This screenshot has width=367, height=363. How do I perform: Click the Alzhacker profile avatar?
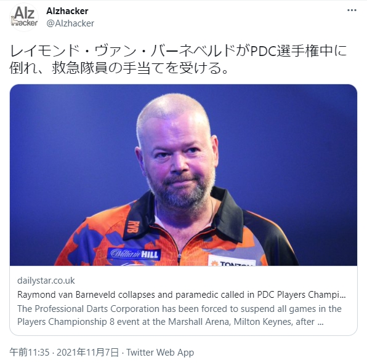[x=24, y=17]
